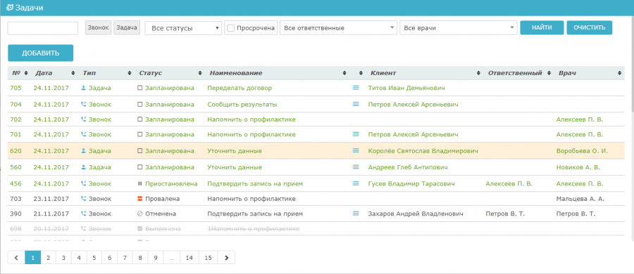Open the Все врачи dropdown
This screenshot has height=274, width=634.
(x=458, y=28)
